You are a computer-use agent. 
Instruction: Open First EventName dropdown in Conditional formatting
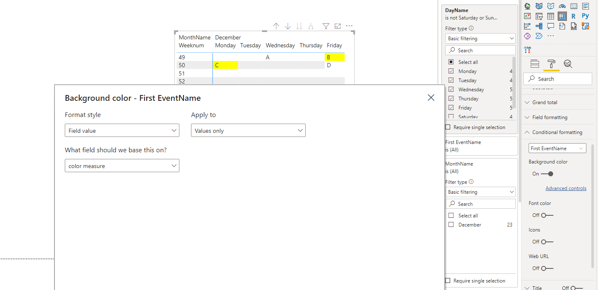(557, 148)
